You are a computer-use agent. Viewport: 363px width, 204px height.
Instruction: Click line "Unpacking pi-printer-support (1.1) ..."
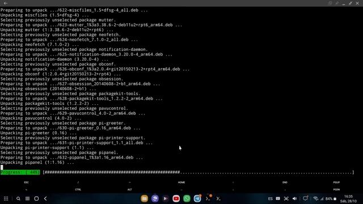pyautogui.click(x=47, y=147)
